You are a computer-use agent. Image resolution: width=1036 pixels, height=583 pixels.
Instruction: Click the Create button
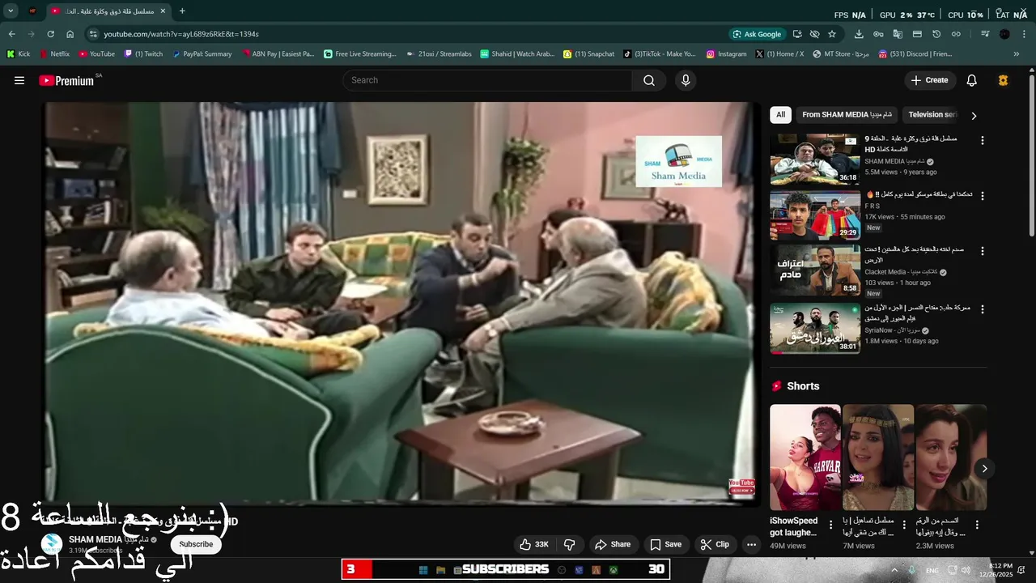pyautogui.click(x=930, y=80)
